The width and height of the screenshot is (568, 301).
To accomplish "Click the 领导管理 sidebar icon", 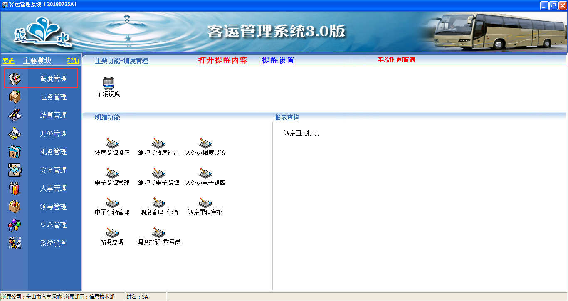I will click(15, 207).
